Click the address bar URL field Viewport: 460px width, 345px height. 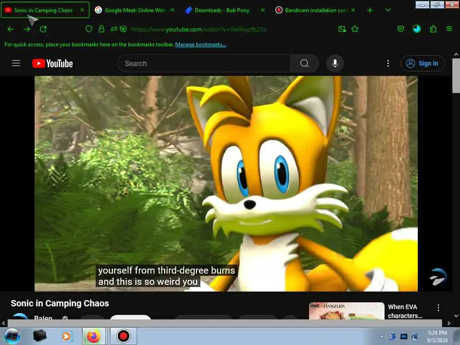pyautogui.click(x=199, y=29)
